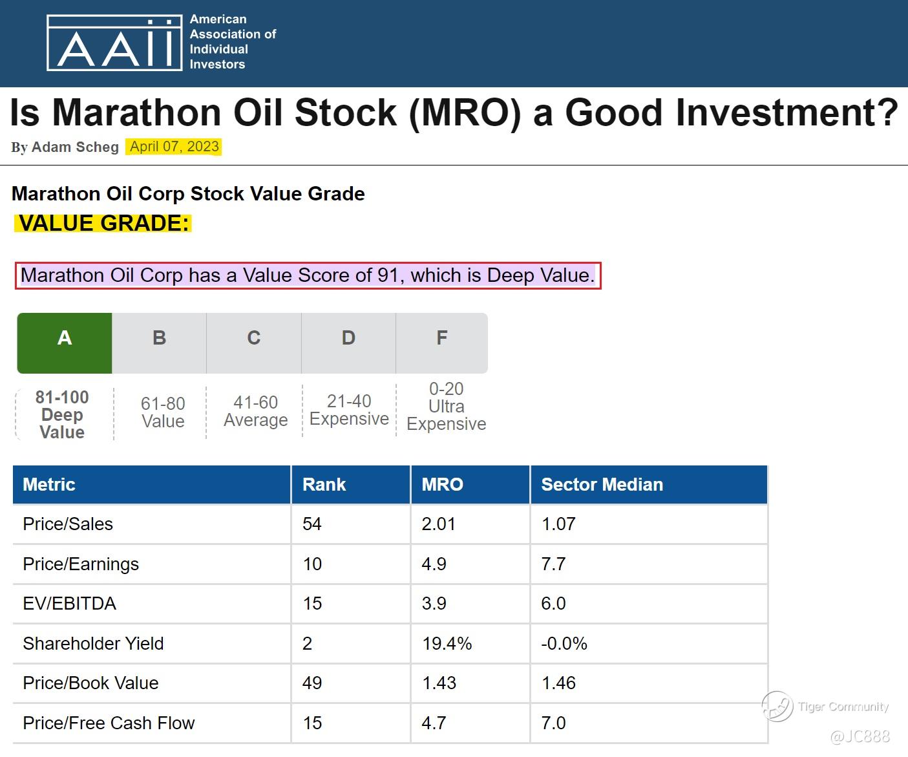This screenshot has width=908, height=757.
Task: Click MRO Price/Free Cash Flow value 4.7
Action: (x=434, y=723)
